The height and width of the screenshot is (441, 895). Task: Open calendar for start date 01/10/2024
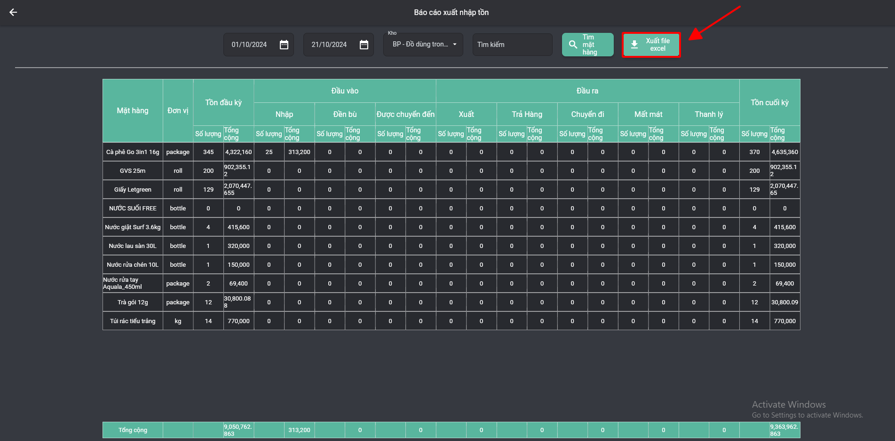(x=284, y=45)
